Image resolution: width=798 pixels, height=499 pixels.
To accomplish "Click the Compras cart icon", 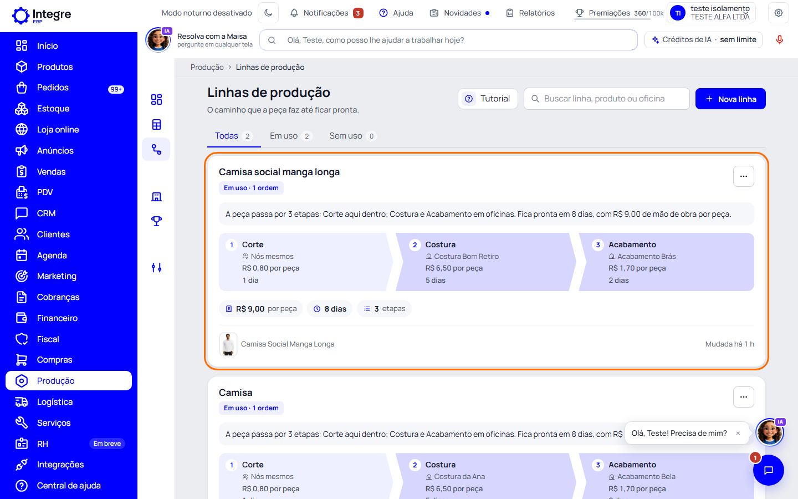I will click(22, 360).
